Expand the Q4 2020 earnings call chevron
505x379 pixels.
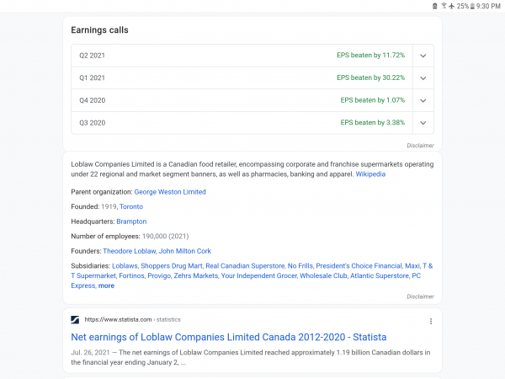(x=423, y=100)
